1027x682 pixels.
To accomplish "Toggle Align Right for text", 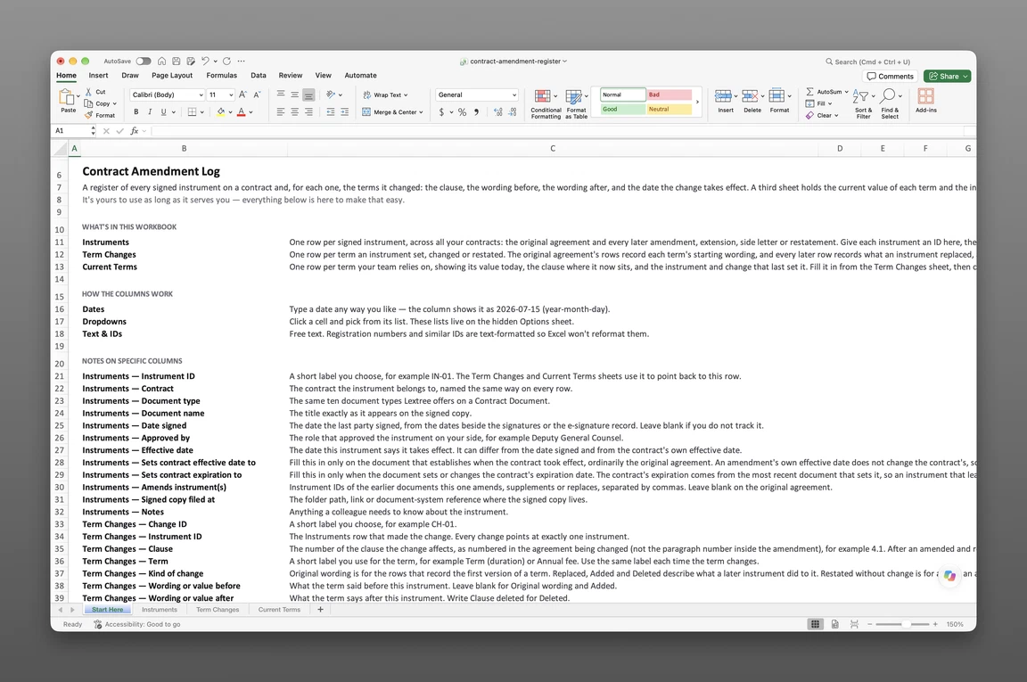I will click(308, 112).
